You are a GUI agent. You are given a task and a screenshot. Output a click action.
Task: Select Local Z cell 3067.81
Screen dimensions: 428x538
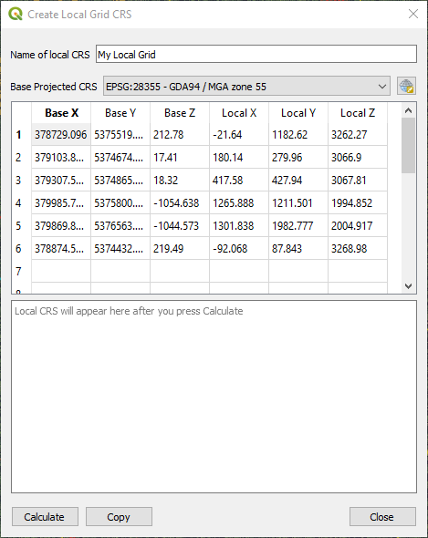click(358, 181)
